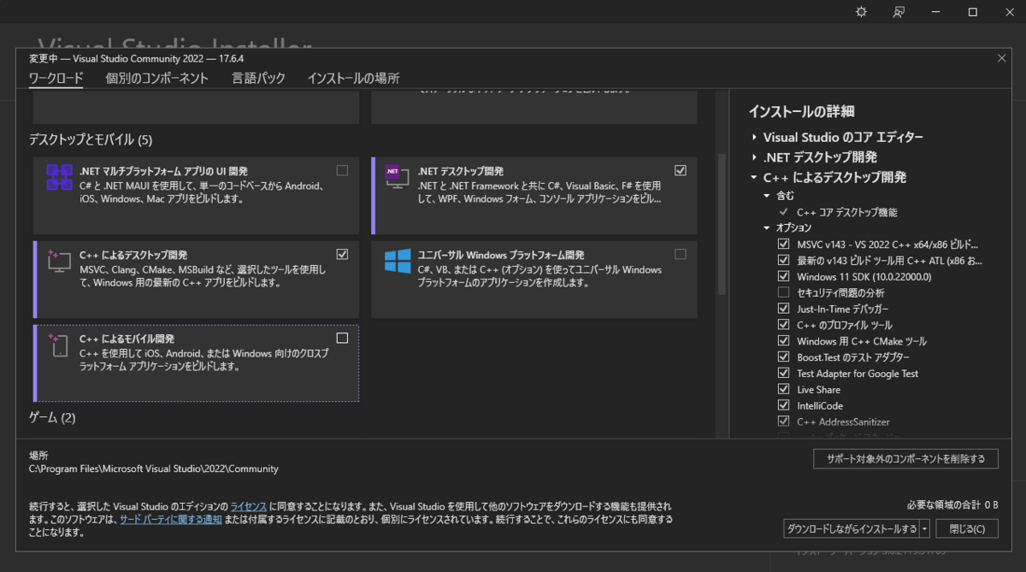Open theme settings sun icon in title bar
Image resolution: width=1026 pixels, height=572 pixels.
(861, 12)
